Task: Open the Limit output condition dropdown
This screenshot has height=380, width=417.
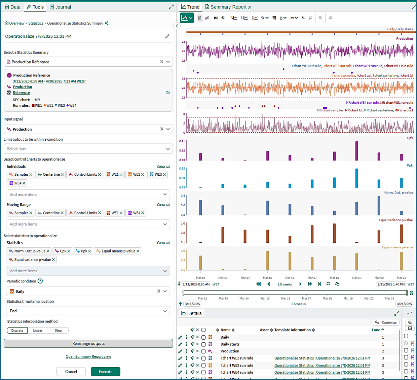Action: (88, 149)
